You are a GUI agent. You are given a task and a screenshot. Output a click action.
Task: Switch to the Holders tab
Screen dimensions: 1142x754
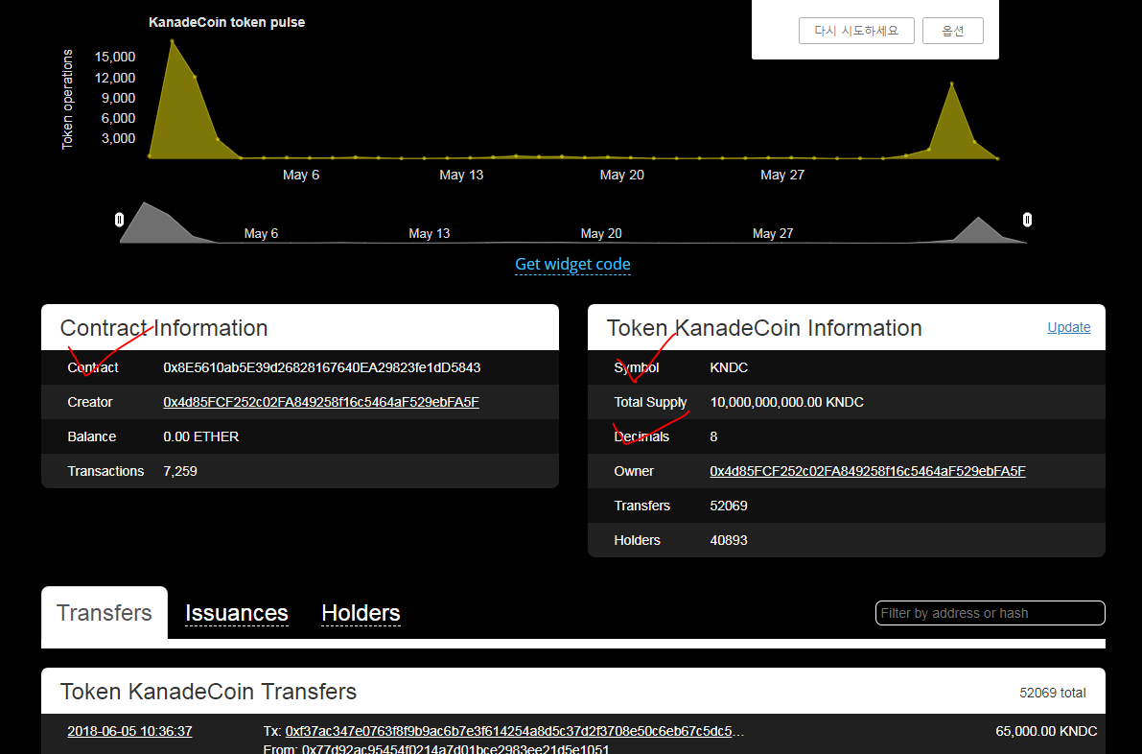pyautogui.click(x=361, y=613)
